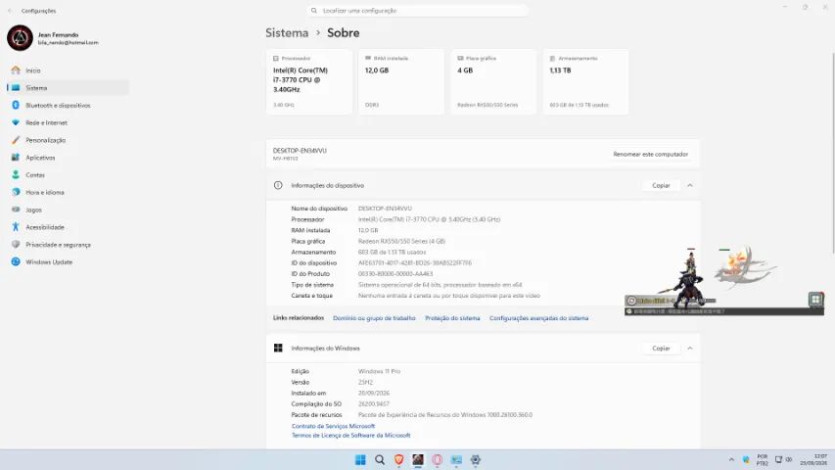Open the Windows Update sync icon
This screenshot has height=470, width=835.
(16, 261)
